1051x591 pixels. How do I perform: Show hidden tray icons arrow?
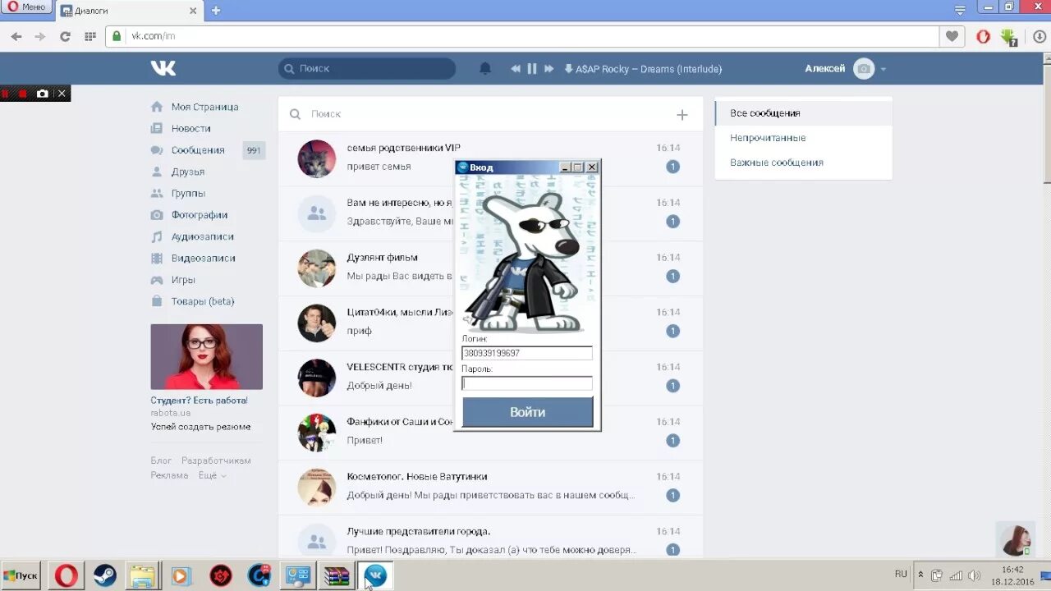coord(920,575)
